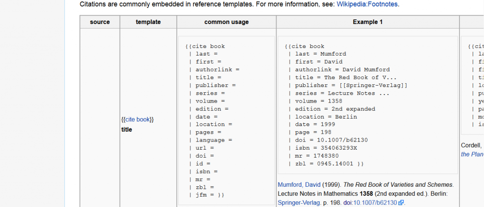
Task: Click the blue doi label link
Action: [347, 203]
